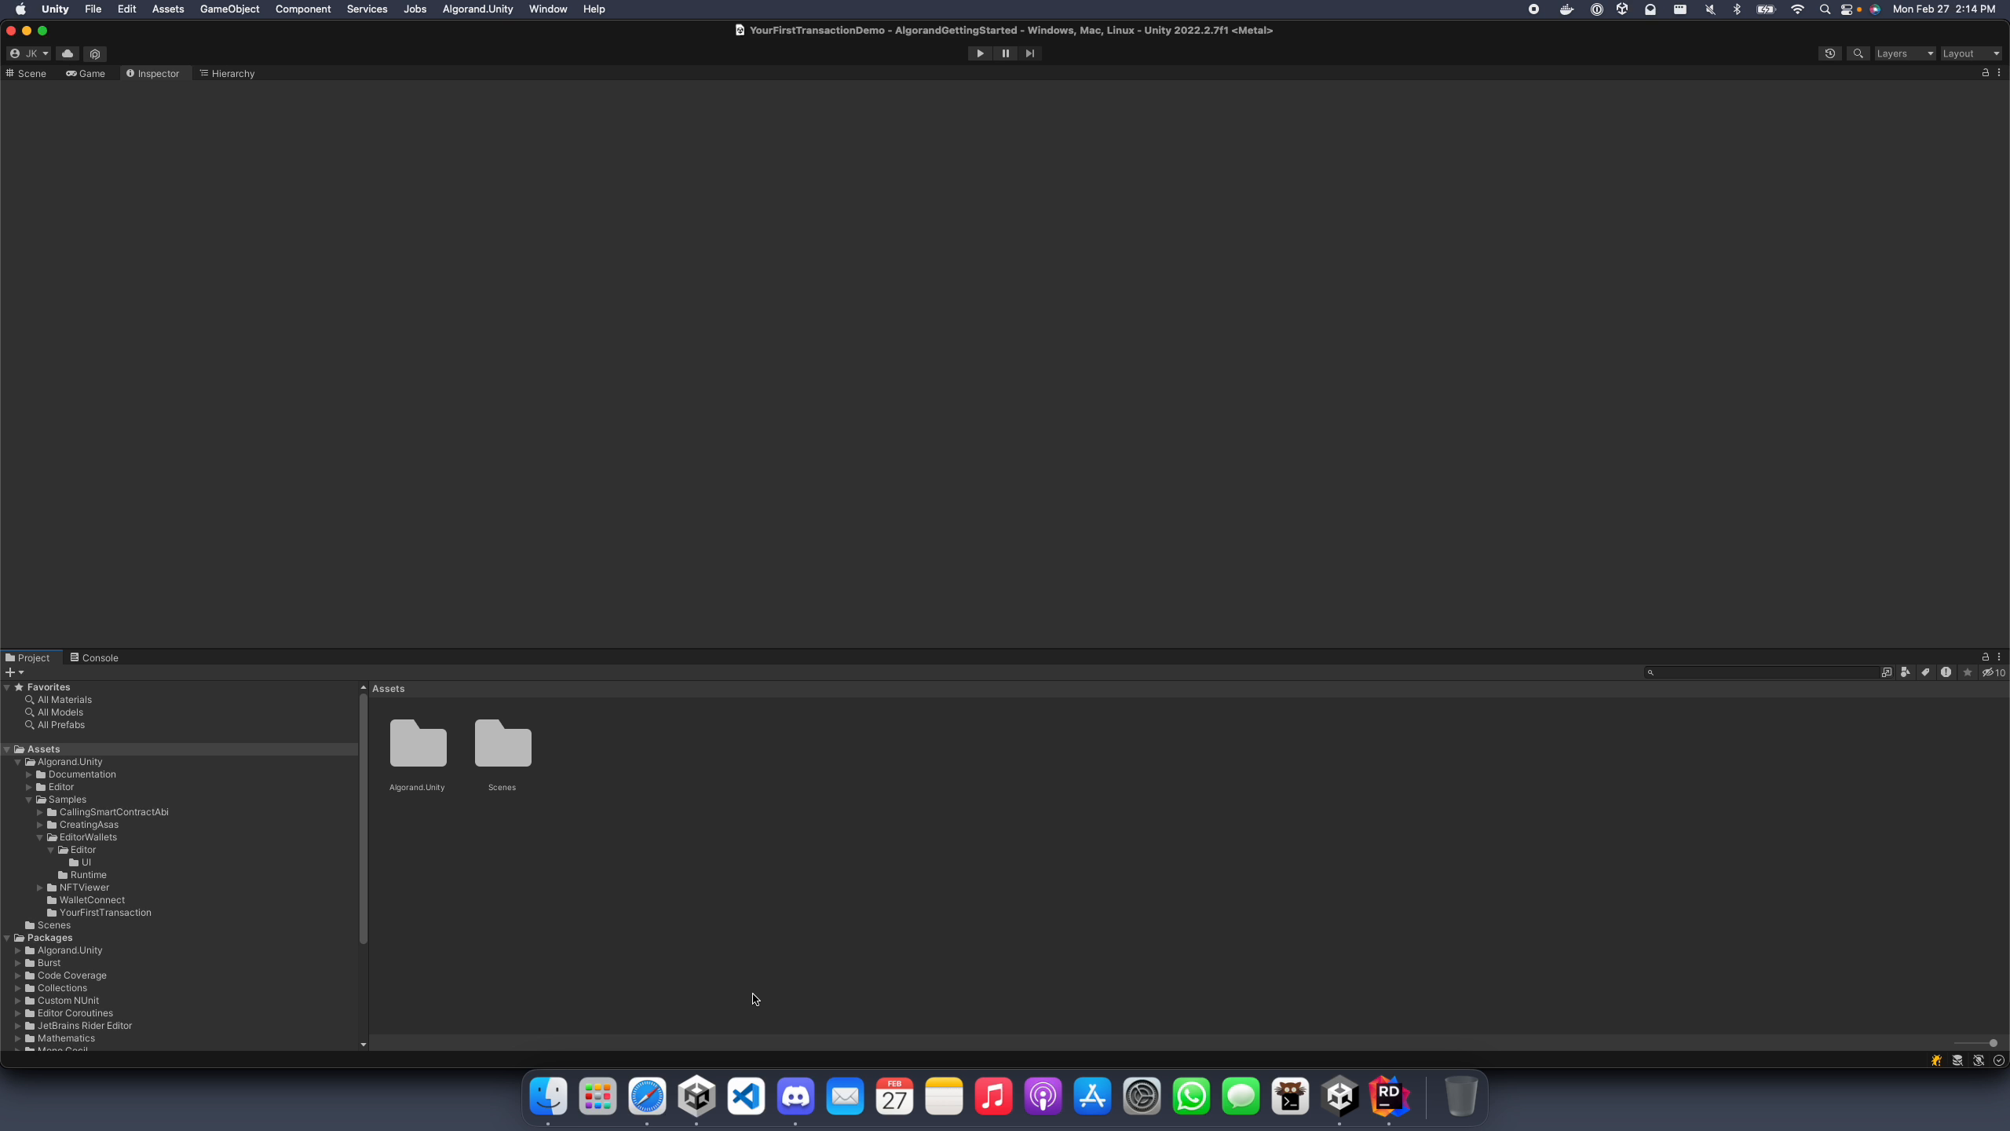
Task: Open the Undo History icon
Action: (1829, 53)
